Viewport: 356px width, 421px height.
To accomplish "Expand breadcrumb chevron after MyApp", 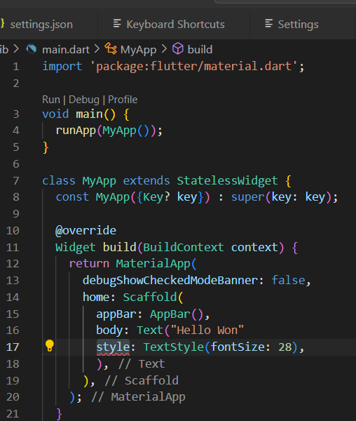I will (164, 49).
